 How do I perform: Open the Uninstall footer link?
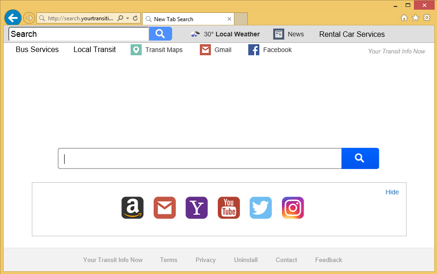pyautogui.click(x=246, y=260)
